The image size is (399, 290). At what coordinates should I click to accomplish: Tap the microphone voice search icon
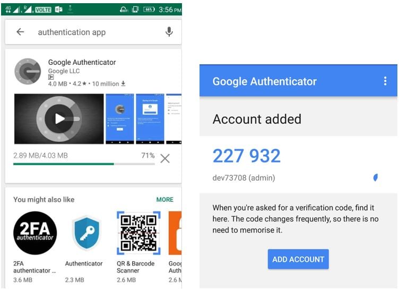169,32
